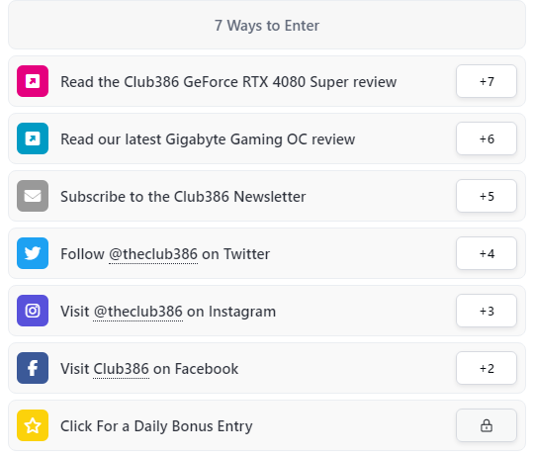Claim the +7 entries button
Screen dimensions: 534x457
pos(487,81)
